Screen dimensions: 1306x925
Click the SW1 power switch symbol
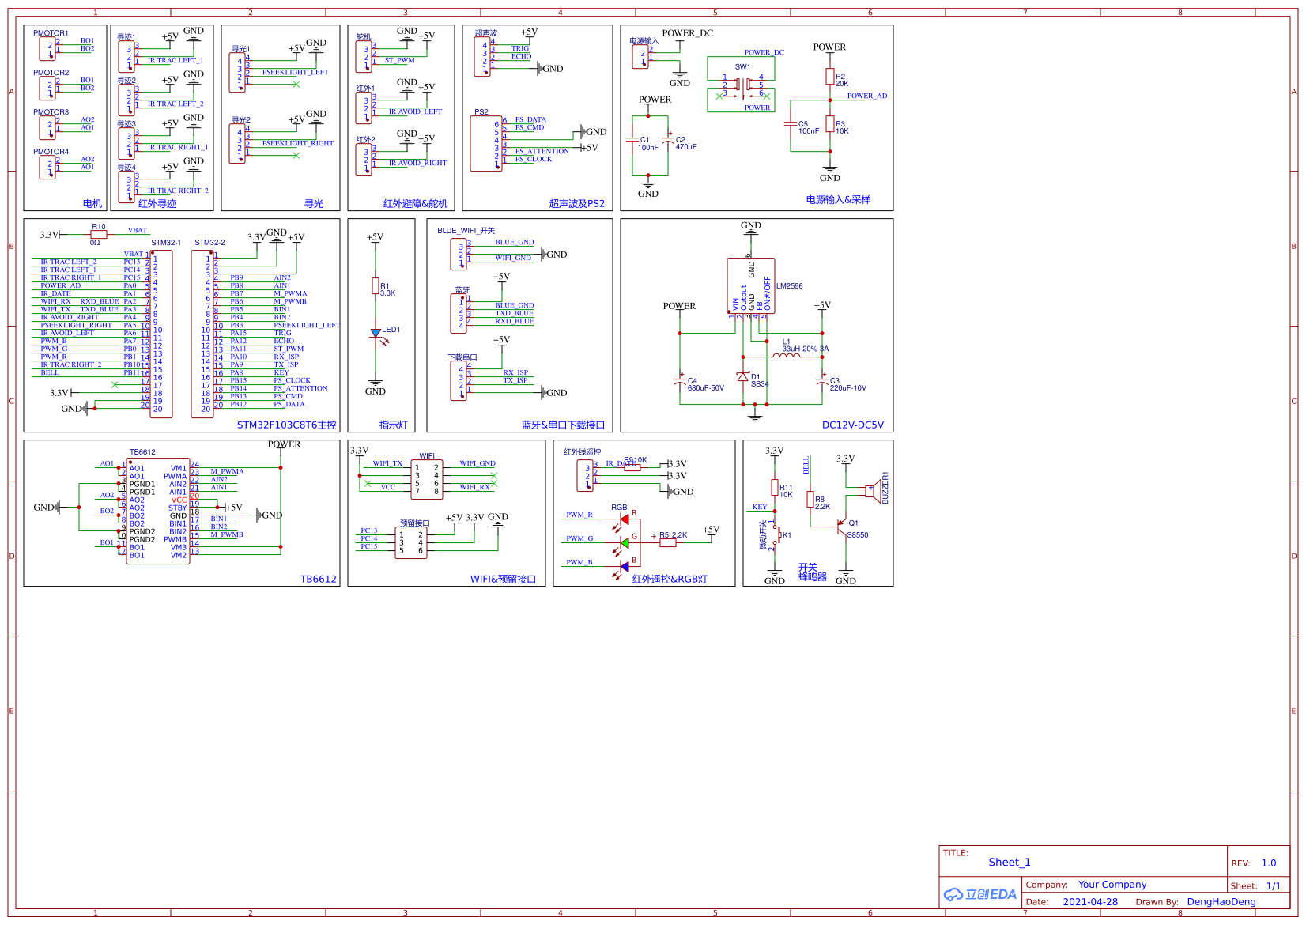tap(743, 85)
